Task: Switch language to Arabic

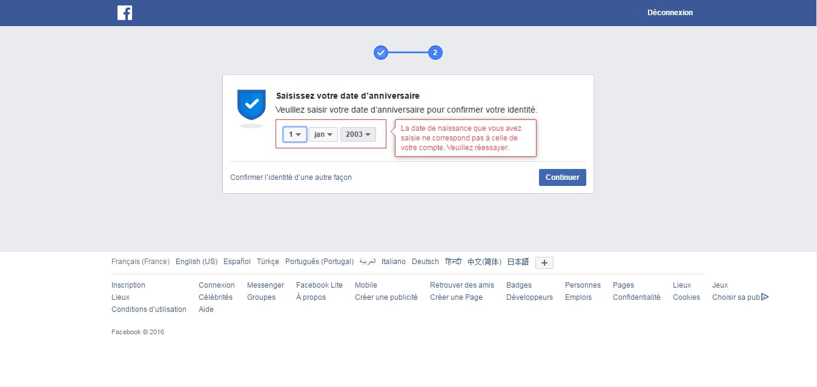Action: pos(368,262)
